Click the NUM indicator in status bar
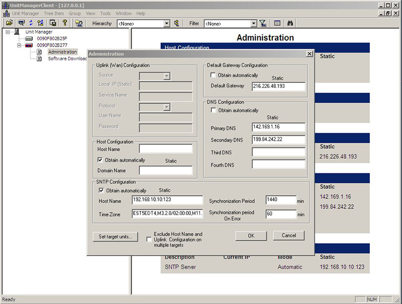The width and height of the screenshot is (402, 304). [372, 299]
